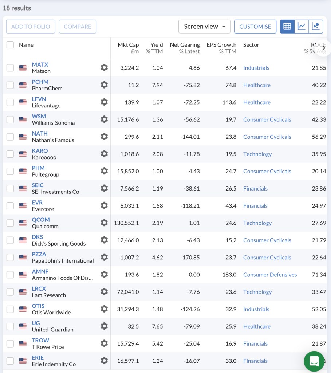Sort by EPS Growth column header

[x=221, y=45]
